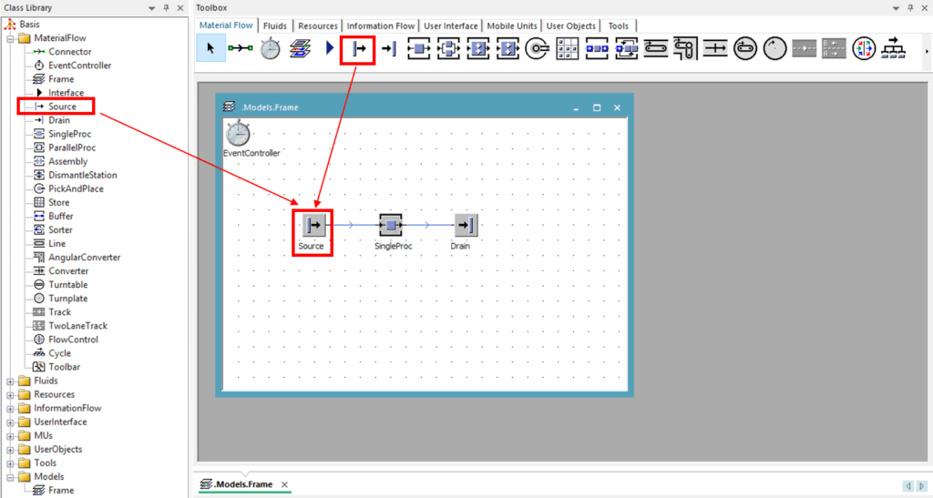The image size is (933, 498).
Task: Pick the Connector tool in the Toolbox
Action: [x=241, y=48]
